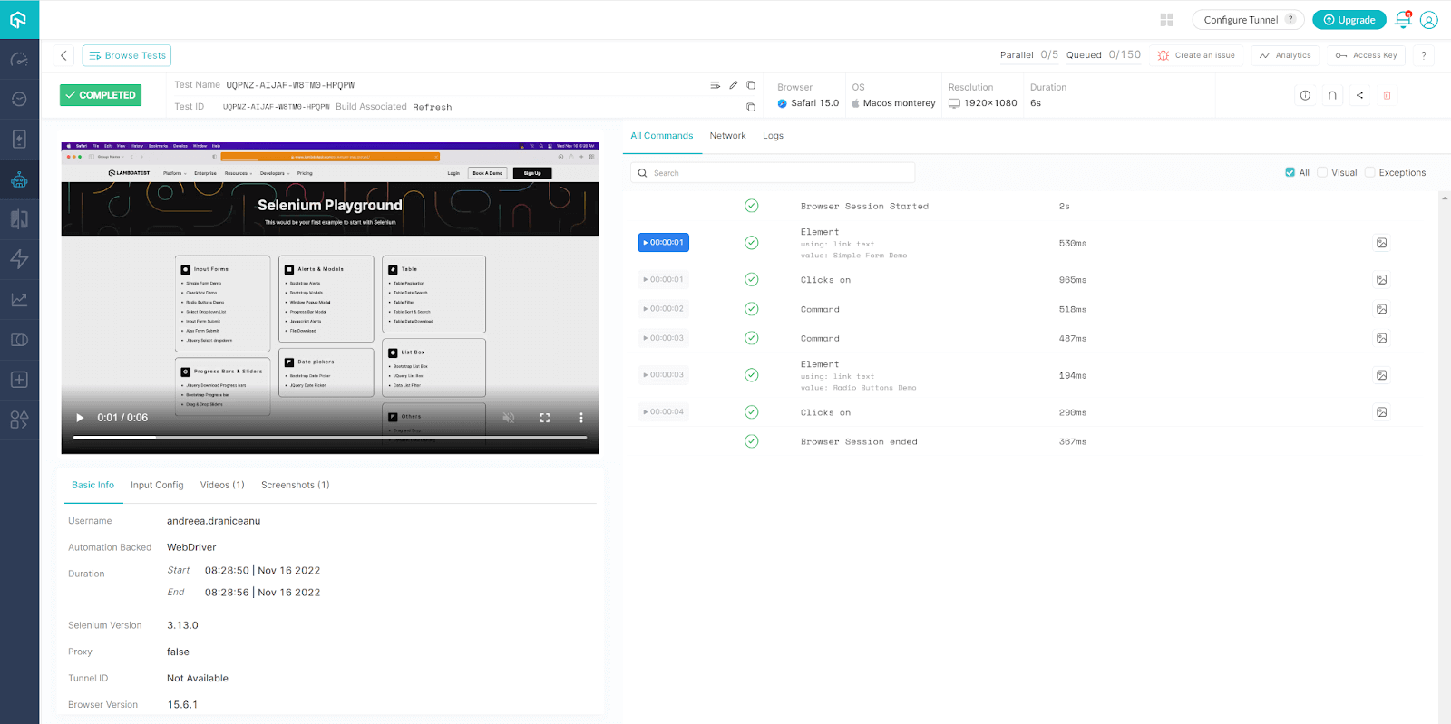The height and width of the screenshot is (724, 1451).
Task: Click the edit test name pencil icon
Action: click(x=733, y=85)
